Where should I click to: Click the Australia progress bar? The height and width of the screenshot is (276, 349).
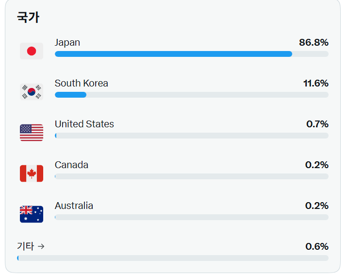click(192, 217)
